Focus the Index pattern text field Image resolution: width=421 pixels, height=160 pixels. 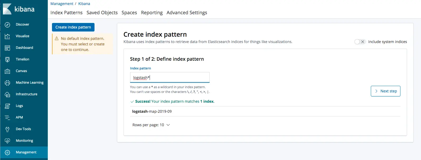170,78
